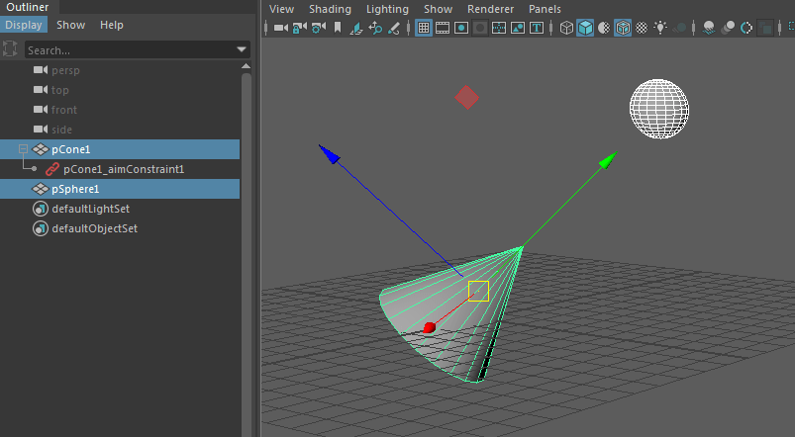Image resolution: width=795 pixels, height=437 pixels.
Task: Open the Outliner Display menu
Action: (x=24, y=25)
